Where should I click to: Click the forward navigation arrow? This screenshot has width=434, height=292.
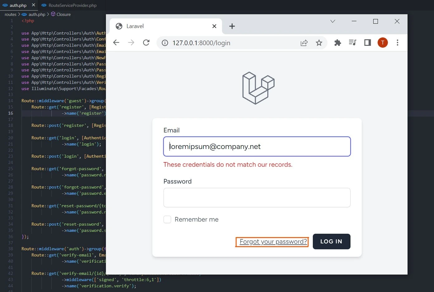131,43
